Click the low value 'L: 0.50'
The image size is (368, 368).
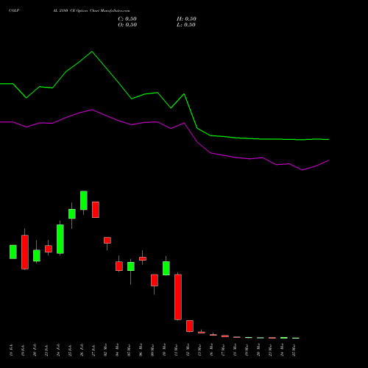(x=186, y=25)
